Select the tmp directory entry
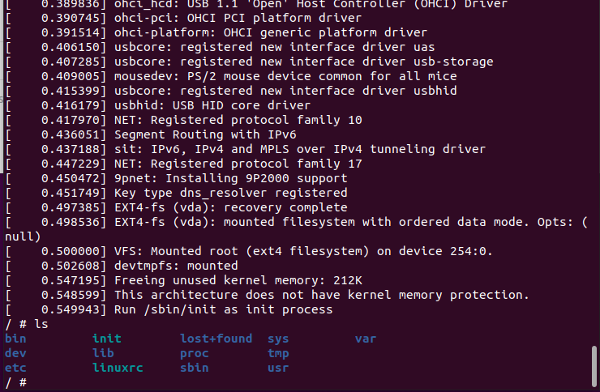 pos(277,353)
